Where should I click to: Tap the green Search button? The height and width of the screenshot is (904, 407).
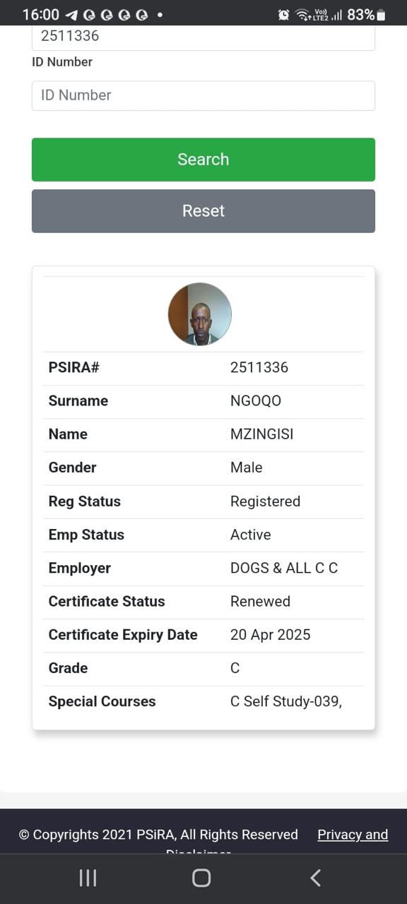pyautogui.click(x=203, y=160)
